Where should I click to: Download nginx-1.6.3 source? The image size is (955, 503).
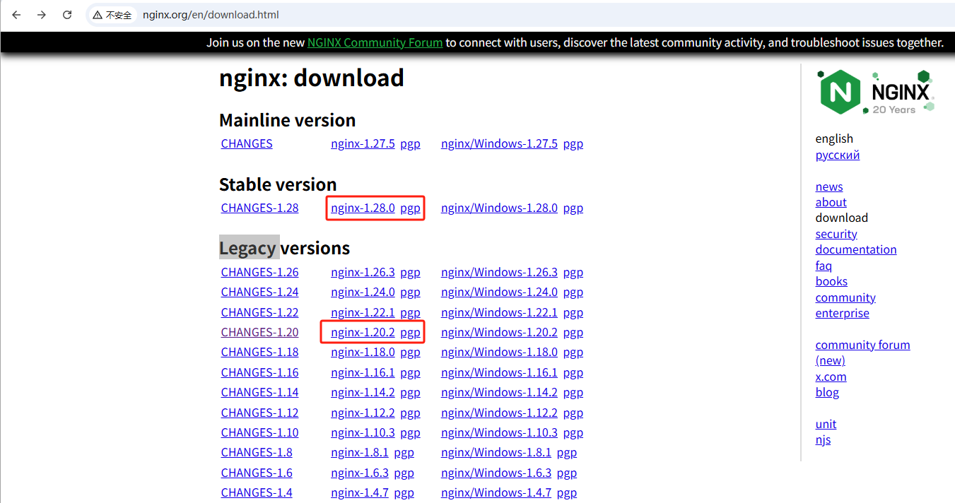[360, 473]
